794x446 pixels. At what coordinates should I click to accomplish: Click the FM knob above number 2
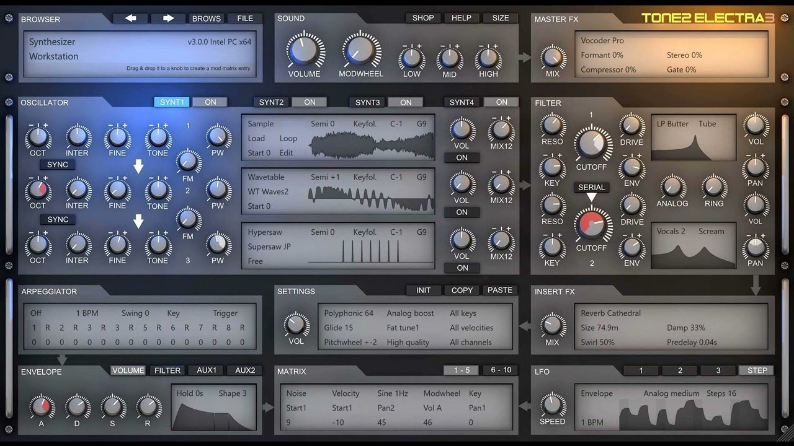pyautogui.click(x=188, y=162)
